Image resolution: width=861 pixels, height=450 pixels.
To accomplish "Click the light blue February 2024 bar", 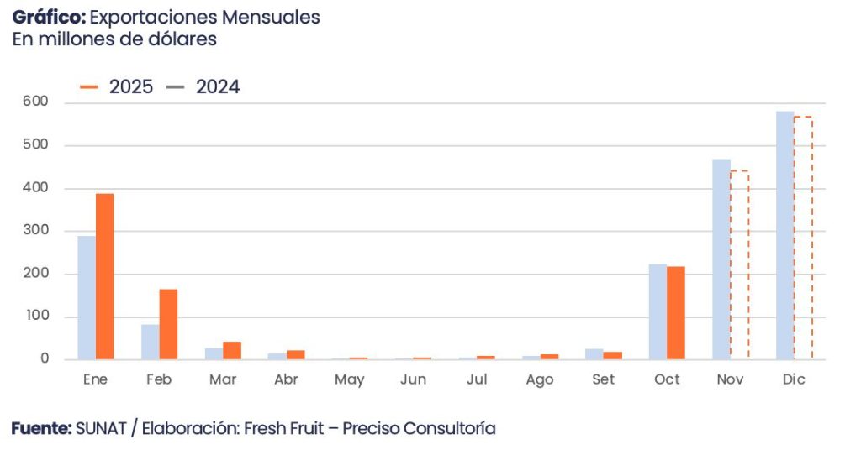I will point(151,342).
